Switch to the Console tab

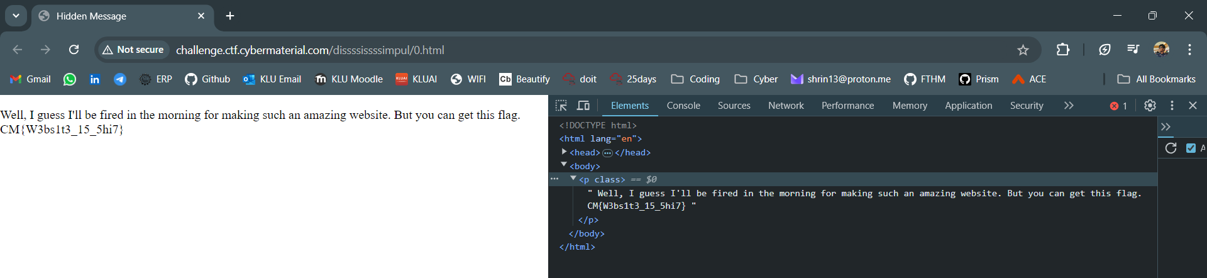point(683,106)
